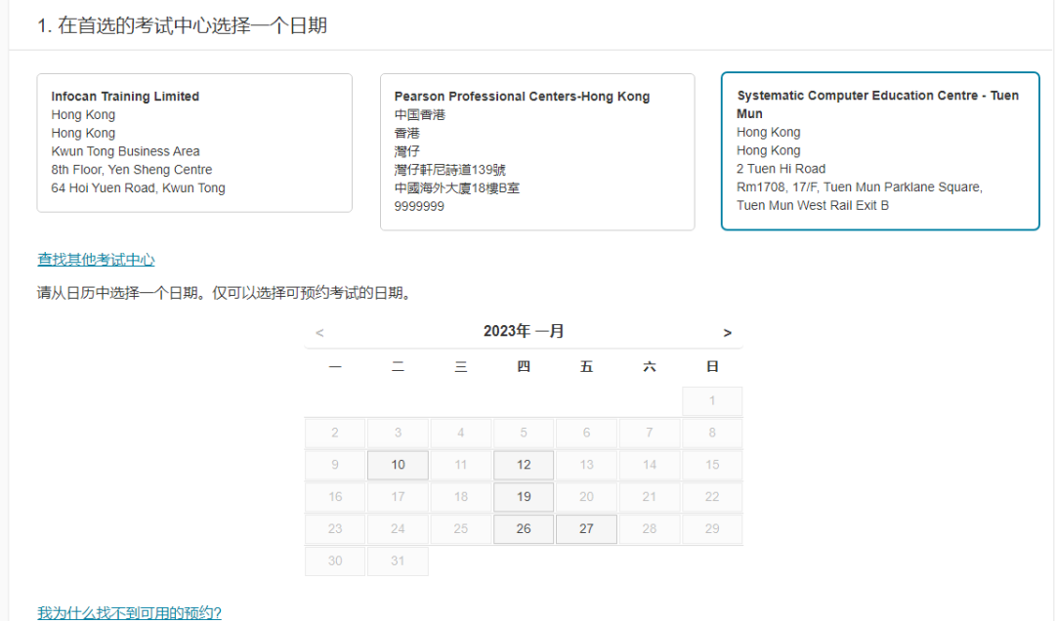This screenshot has height=621, width=1055.
Task: Click the 四 weekday column header
Action: click(524, 367)
